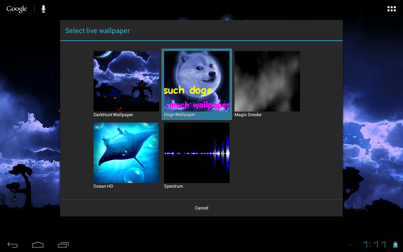This screenshot has height=252, width=403.
Task: Click the "Magic Smoke" label text
Action: click(248, 115)
